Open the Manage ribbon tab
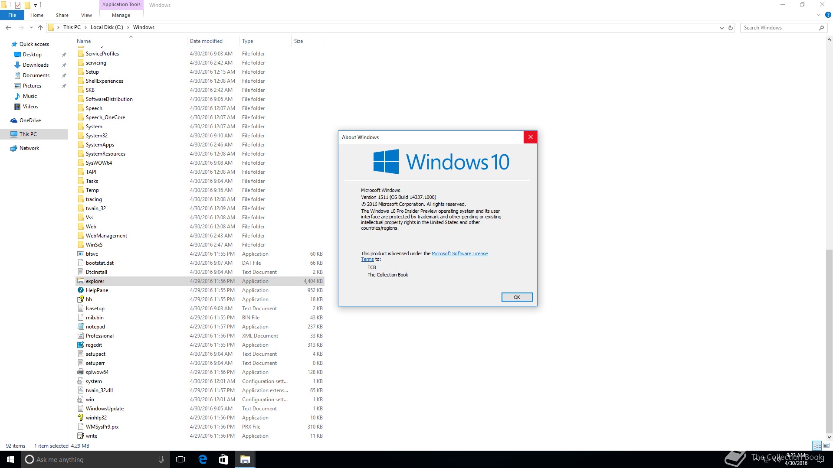Screen dimensions: 833x468 [121, 15]
